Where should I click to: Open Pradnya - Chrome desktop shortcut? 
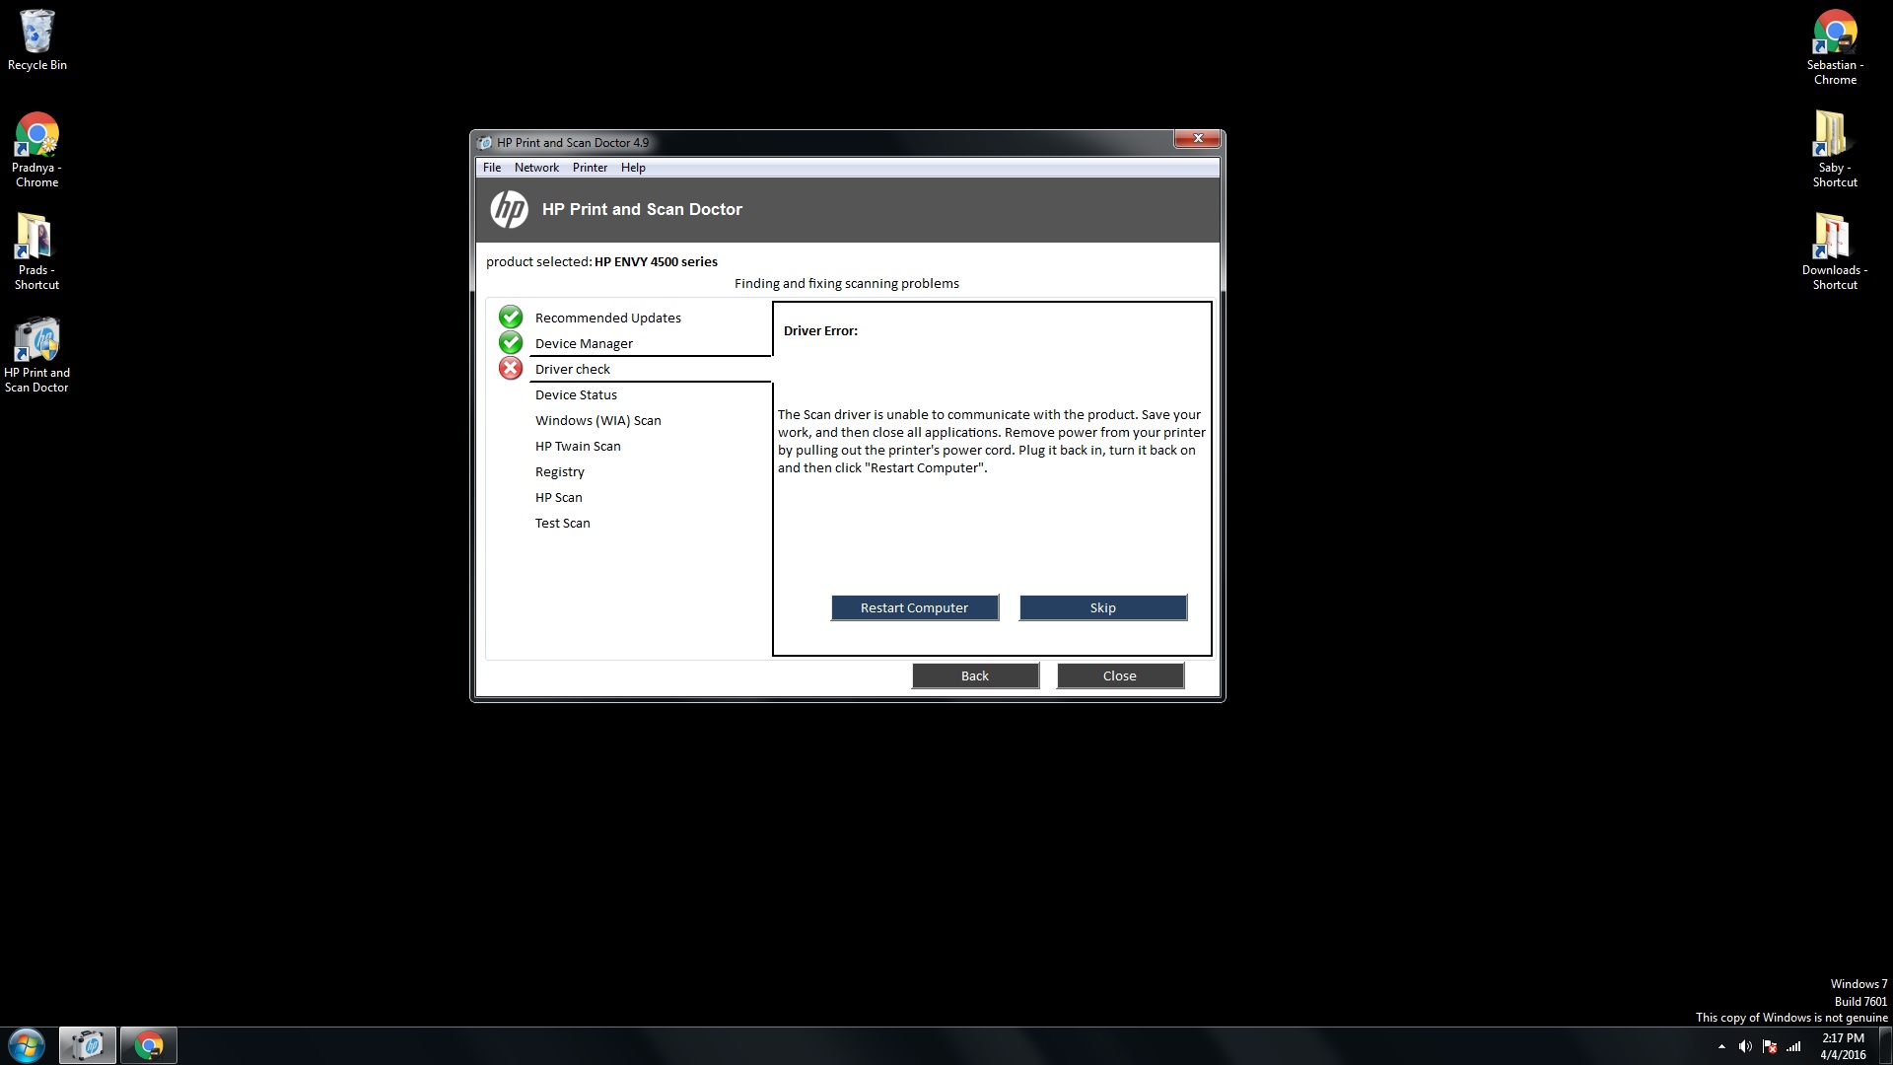pyautogui.click(x=37, y=150)
